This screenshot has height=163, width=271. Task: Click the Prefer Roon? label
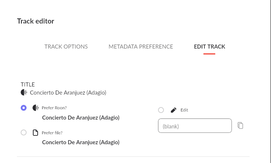[x=54, y=108]
